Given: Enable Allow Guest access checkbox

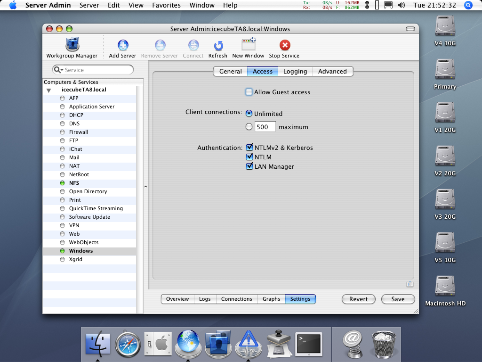Looking at the screenshot, I should tap(249, 92).
